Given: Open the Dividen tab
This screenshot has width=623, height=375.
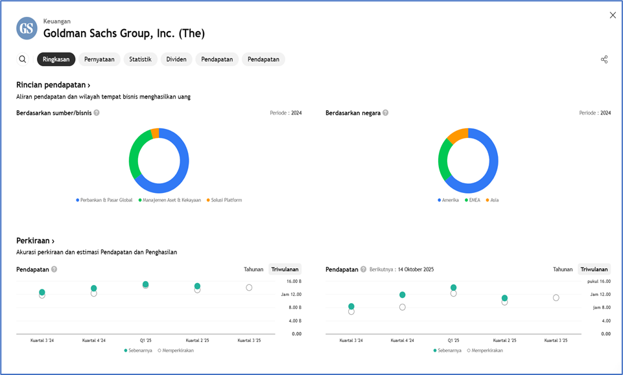Looking at the screenshot, I should point(176,60).
